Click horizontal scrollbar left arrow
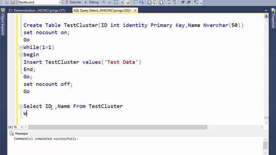 [26, 127]
